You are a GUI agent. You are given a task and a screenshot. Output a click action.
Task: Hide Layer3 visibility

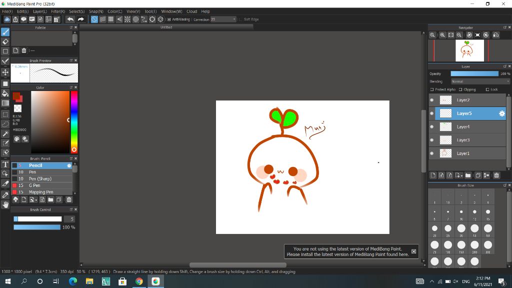(x=432, y=140)
